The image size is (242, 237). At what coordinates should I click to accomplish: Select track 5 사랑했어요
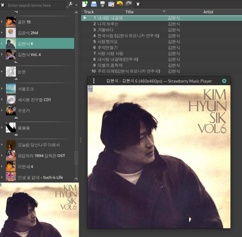pyautogui.click(x=162, y=42)
